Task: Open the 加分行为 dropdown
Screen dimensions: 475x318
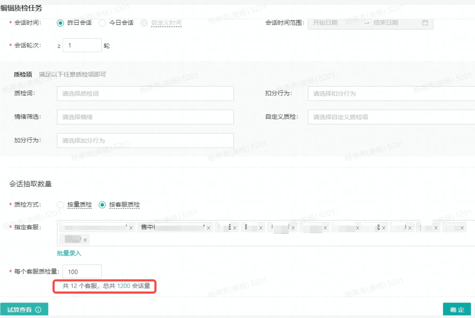Action: [x=145, y=140]
